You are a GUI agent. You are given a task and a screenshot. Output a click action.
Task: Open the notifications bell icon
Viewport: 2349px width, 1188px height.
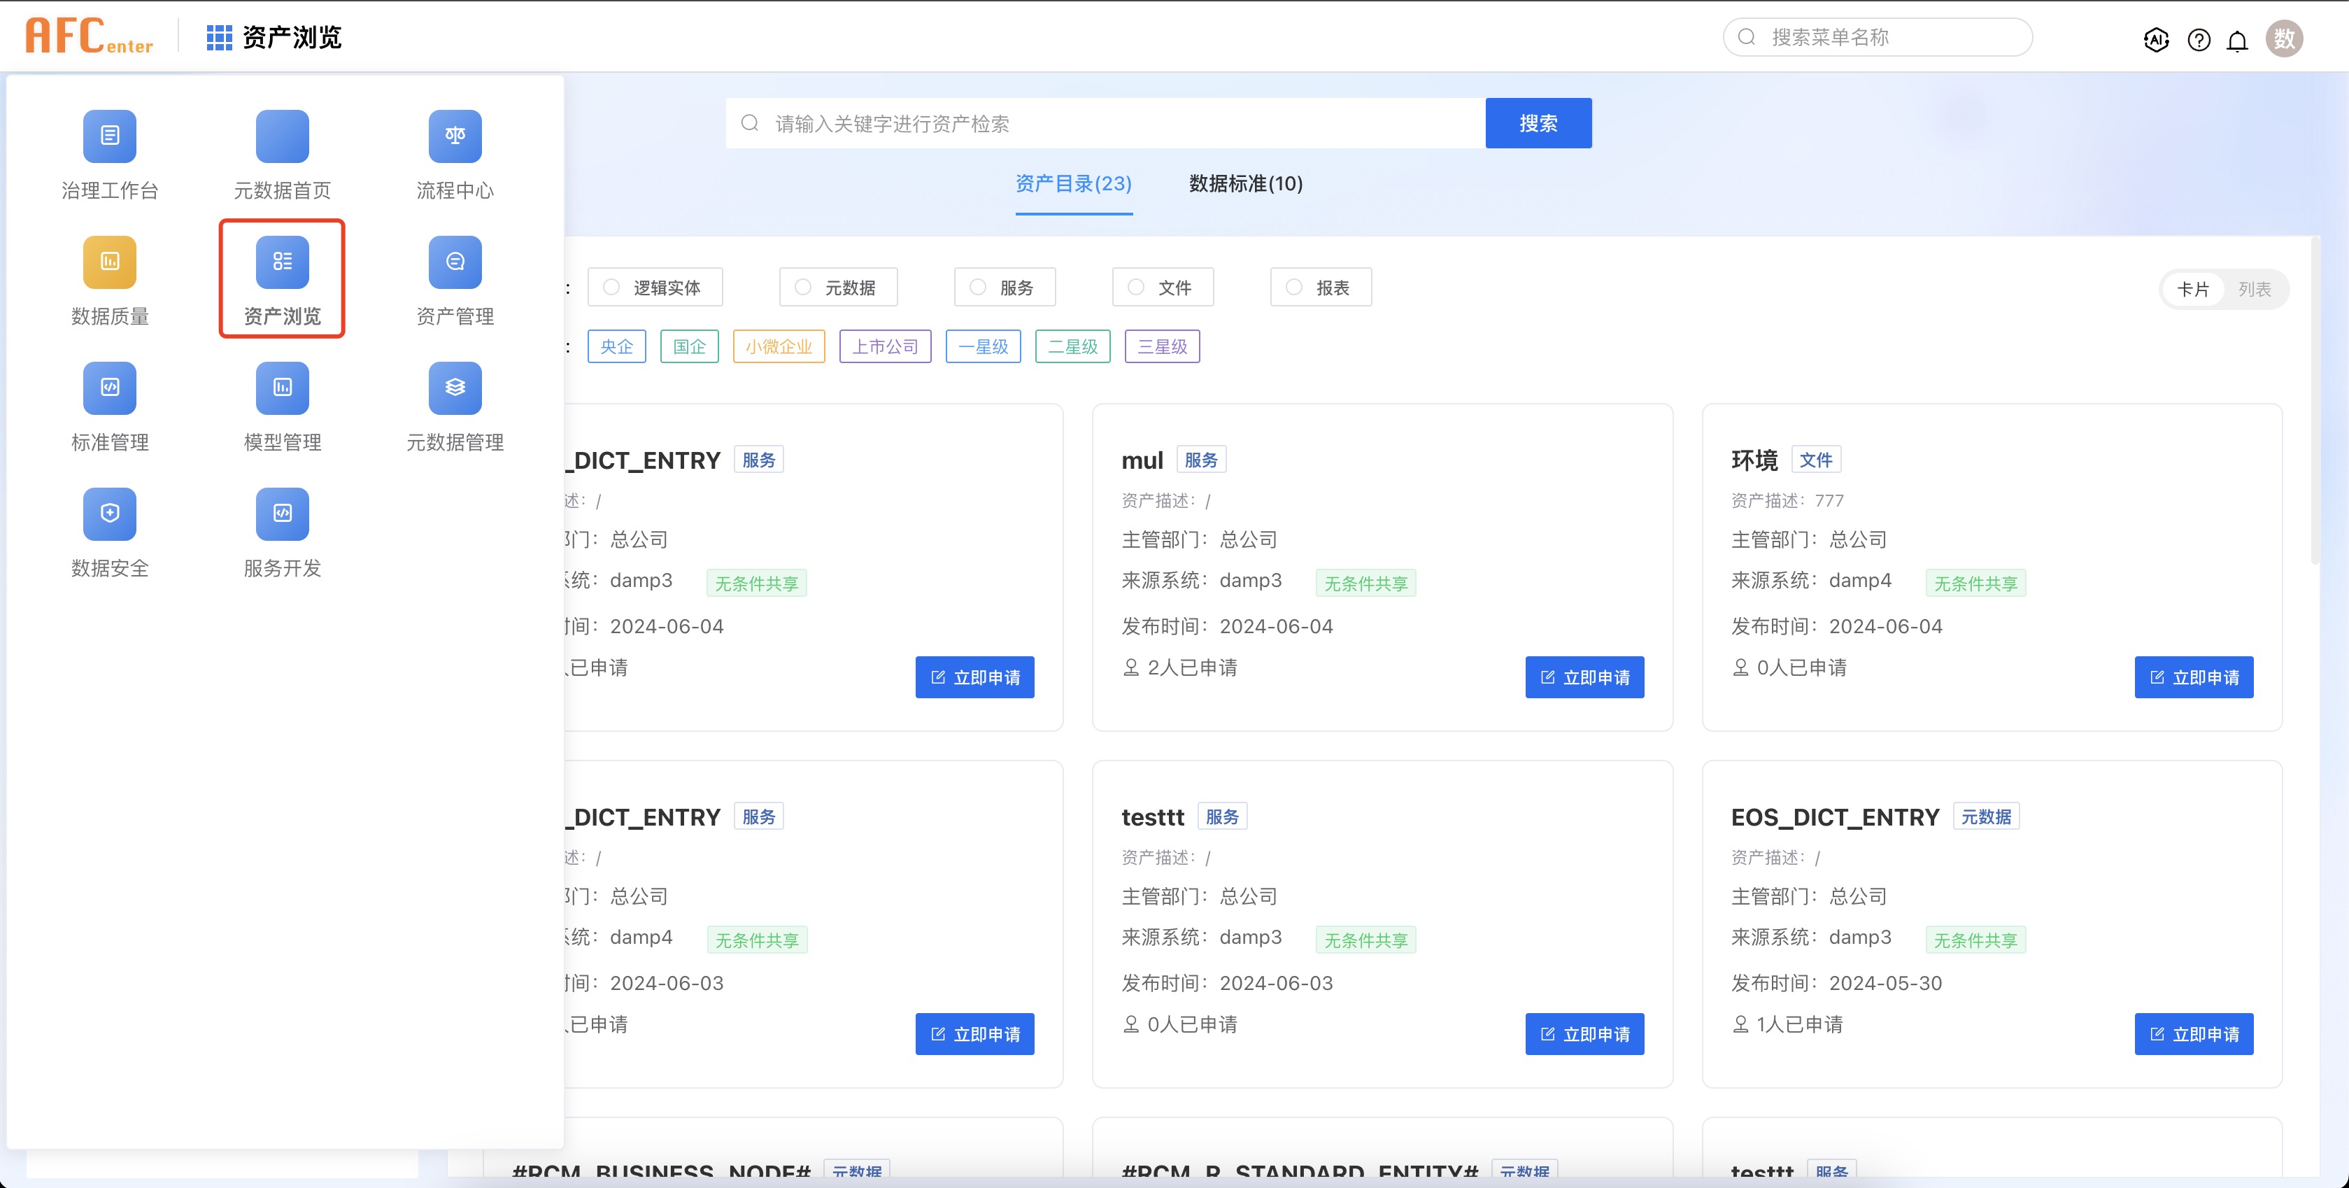pyautogui.click(x=2237, y=40)
